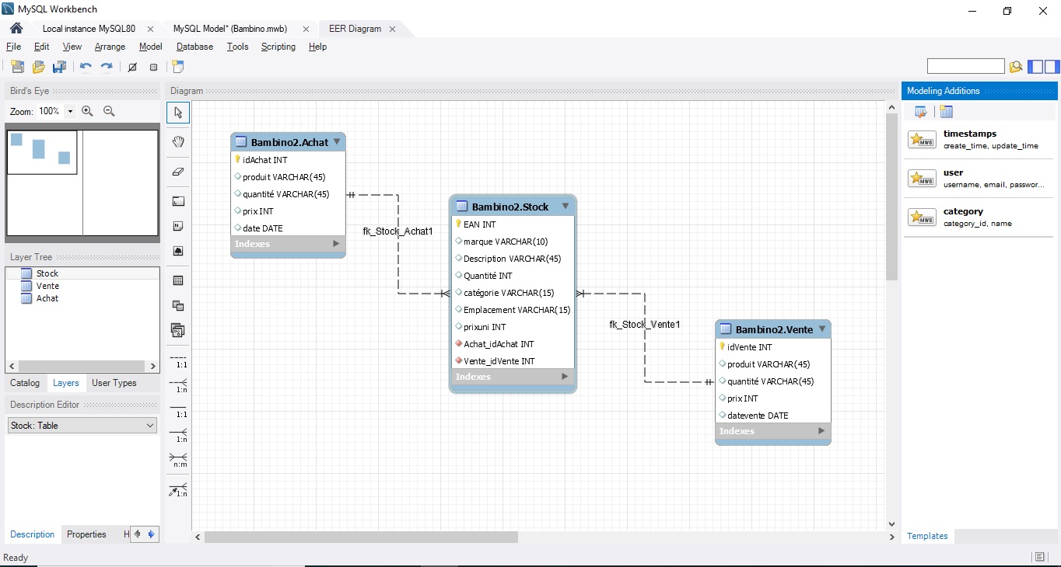
Task: Select the 1:n non-identifying relationship tool
Action: pos(179,385)
